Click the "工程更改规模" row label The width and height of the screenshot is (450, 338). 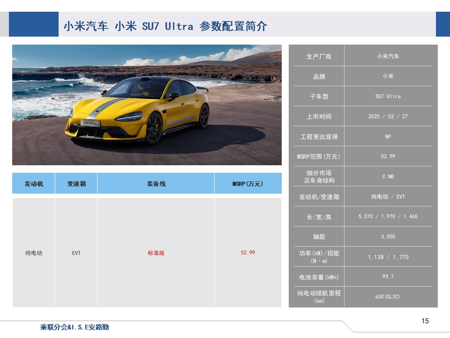click(x=319, y=137)
